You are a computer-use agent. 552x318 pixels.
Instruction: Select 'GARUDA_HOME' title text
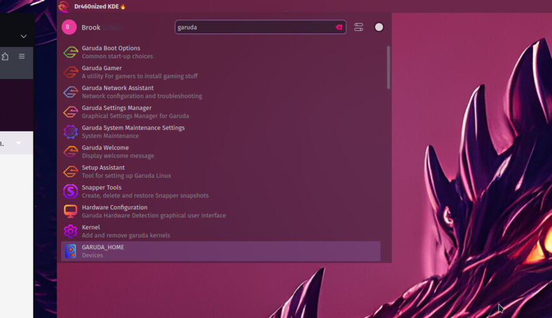(103, 247)
